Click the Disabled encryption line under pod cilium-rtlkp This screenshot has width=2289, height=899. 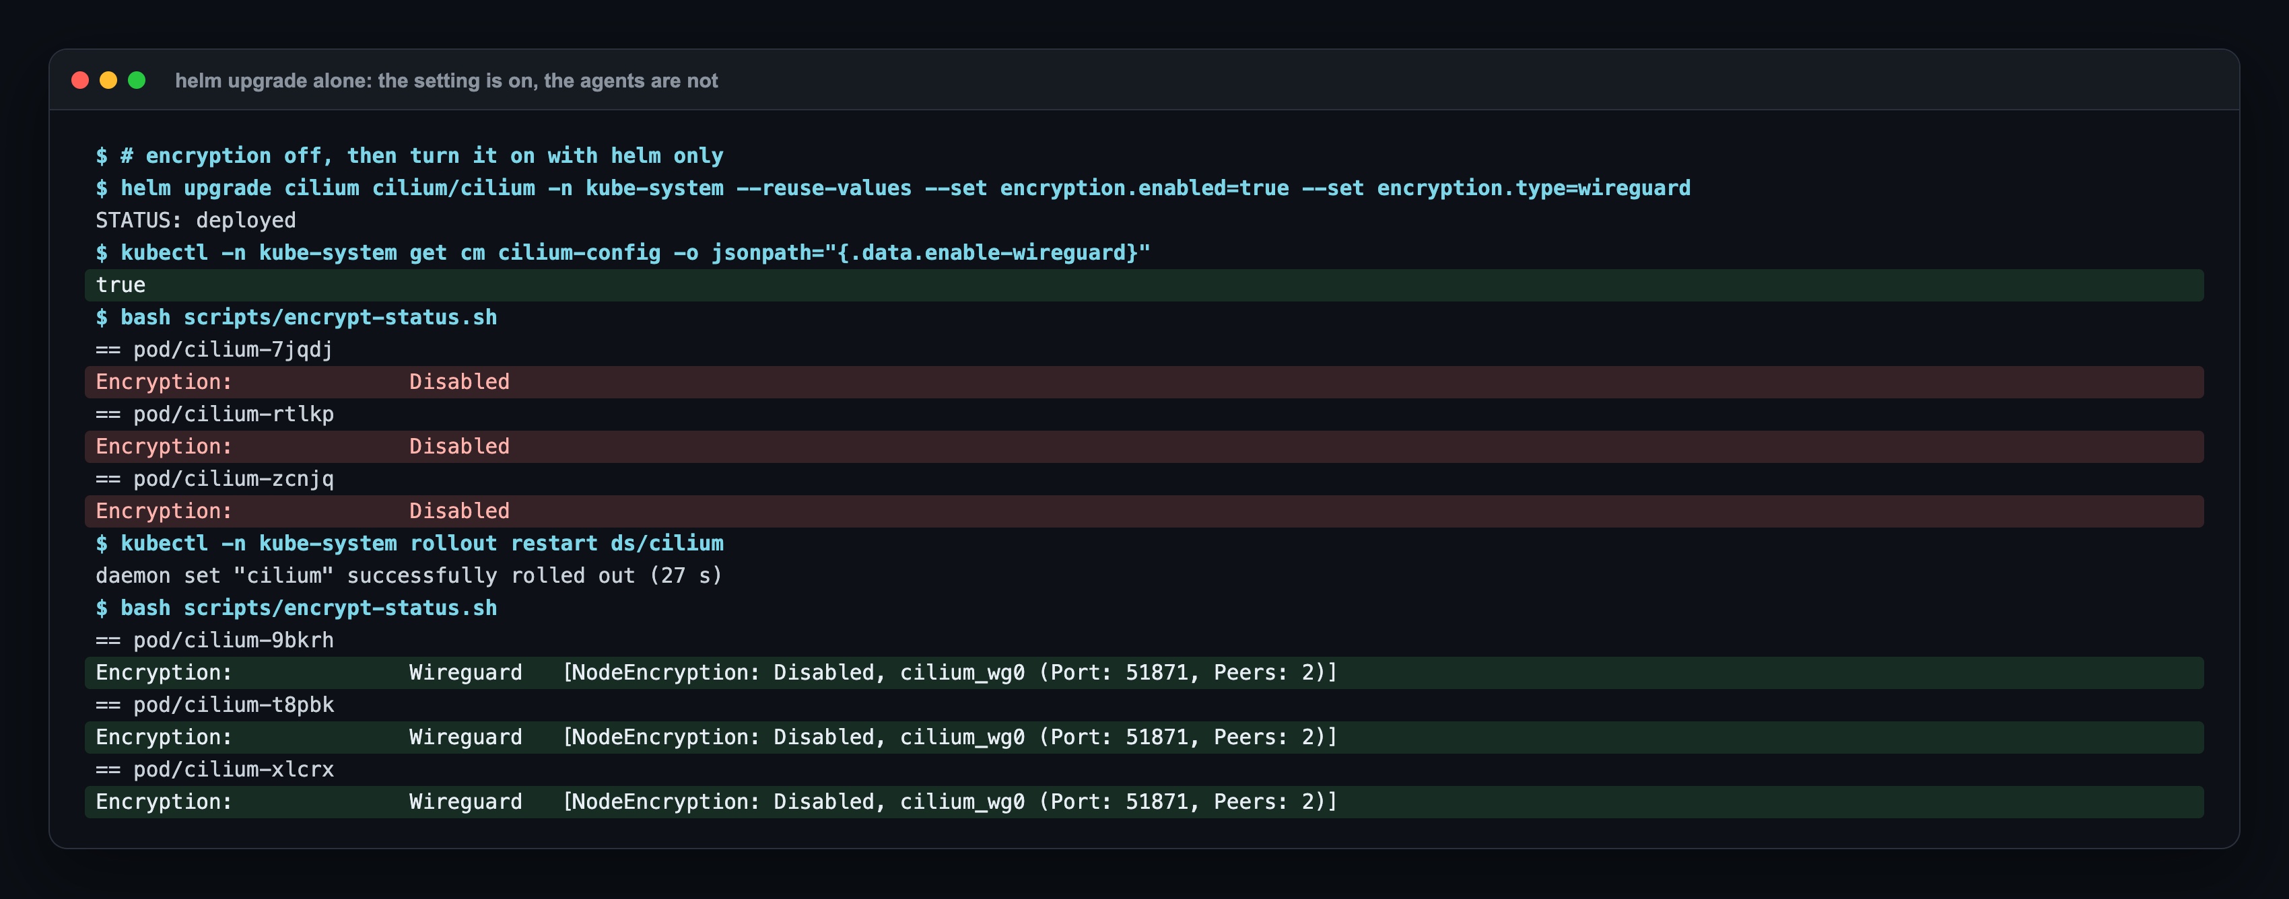[1144, 447]
